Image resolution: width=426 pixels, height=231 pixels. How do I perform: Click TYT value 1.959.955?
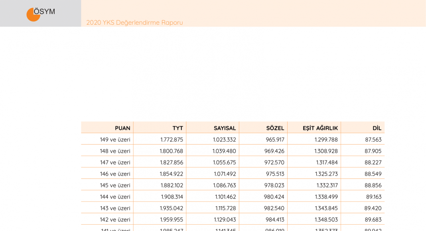click(172, 219)
